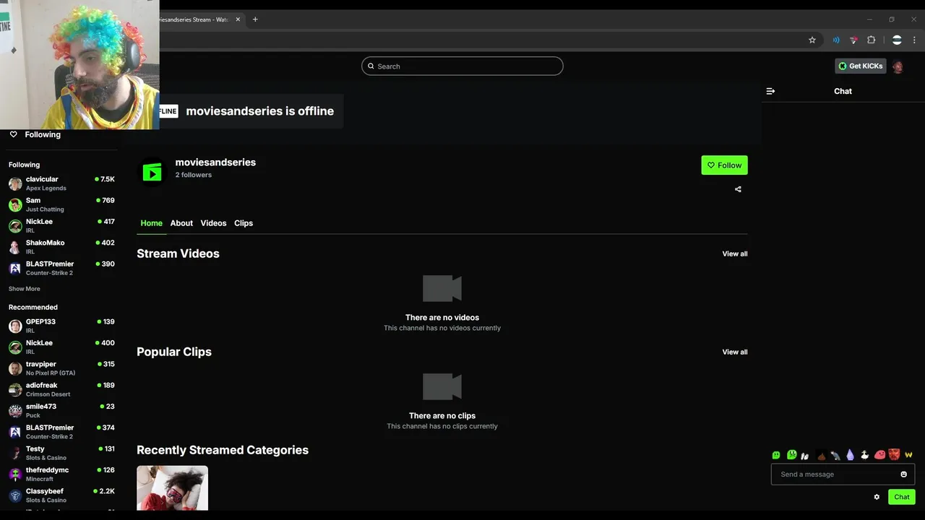
Task: Open the blue sound-wave extension icon
Action: click(836, 40)
